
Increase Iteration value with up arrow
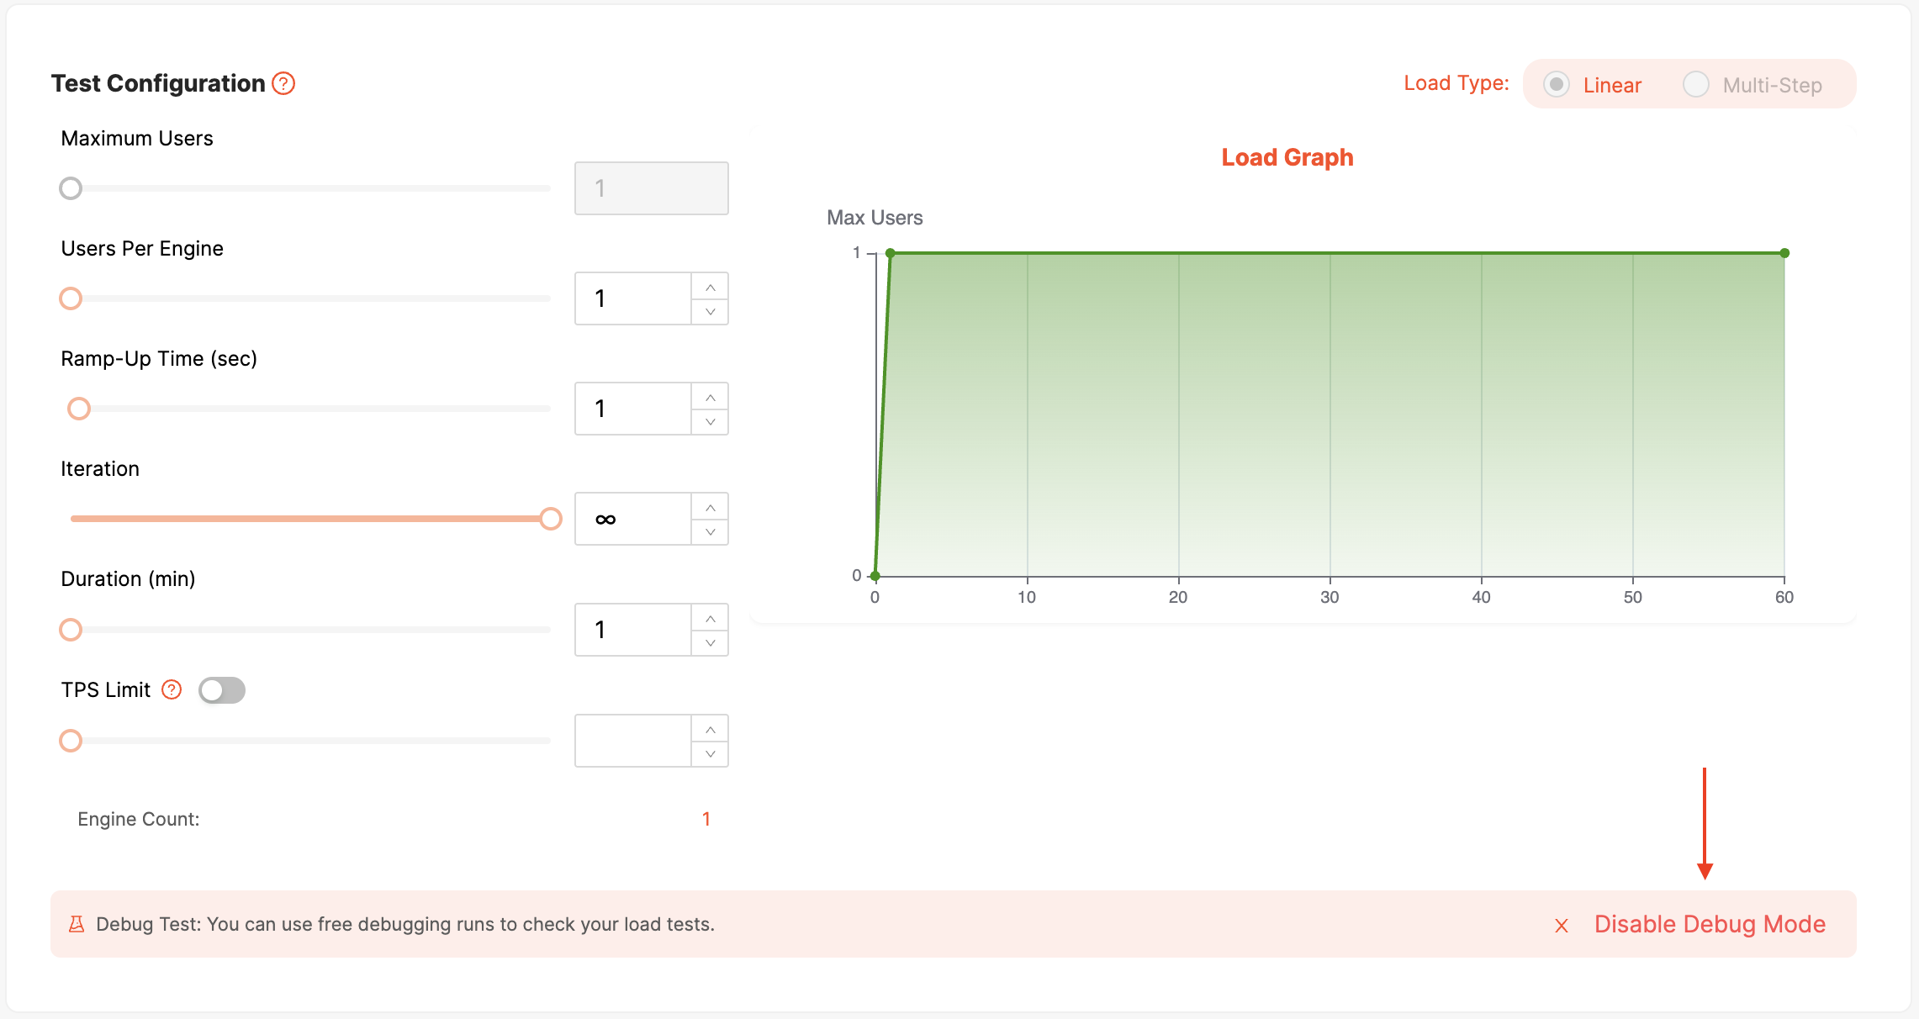pos(711,508)
